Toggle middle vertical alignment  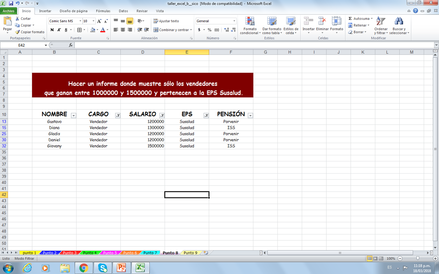pos(123,21)
